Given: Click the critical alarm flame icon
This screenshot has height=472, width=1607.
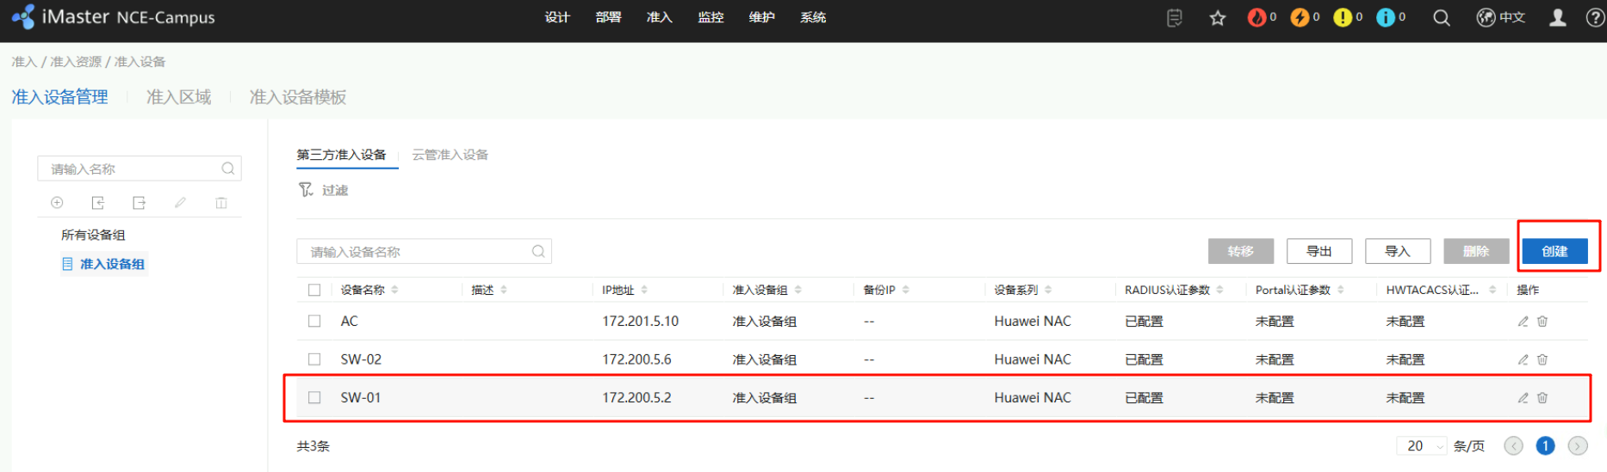Looking at the screenshot, I should (x=1256, y=18).
